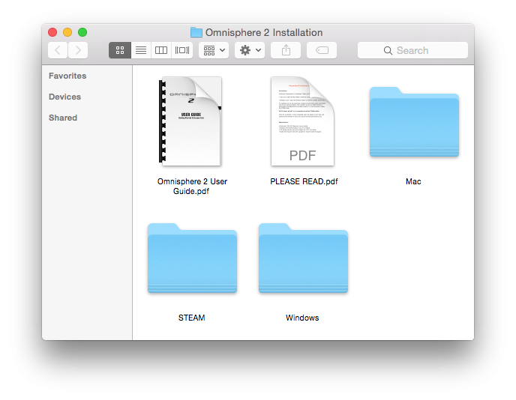Click the search magnifier icon
Image resolution: width=516 pixels, height=400 pixels.
(x=388, y=51)
